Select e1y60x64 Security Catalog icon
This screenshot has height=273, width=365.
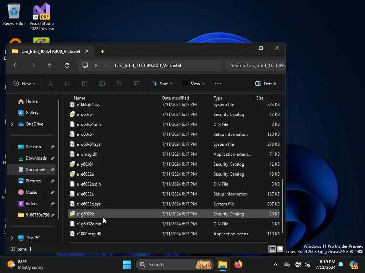(72, 164)
